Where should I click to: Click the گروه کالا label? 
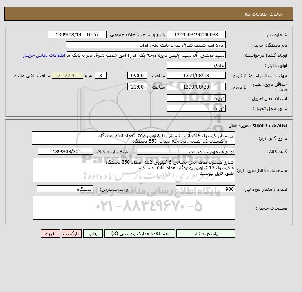coord(278,152)
